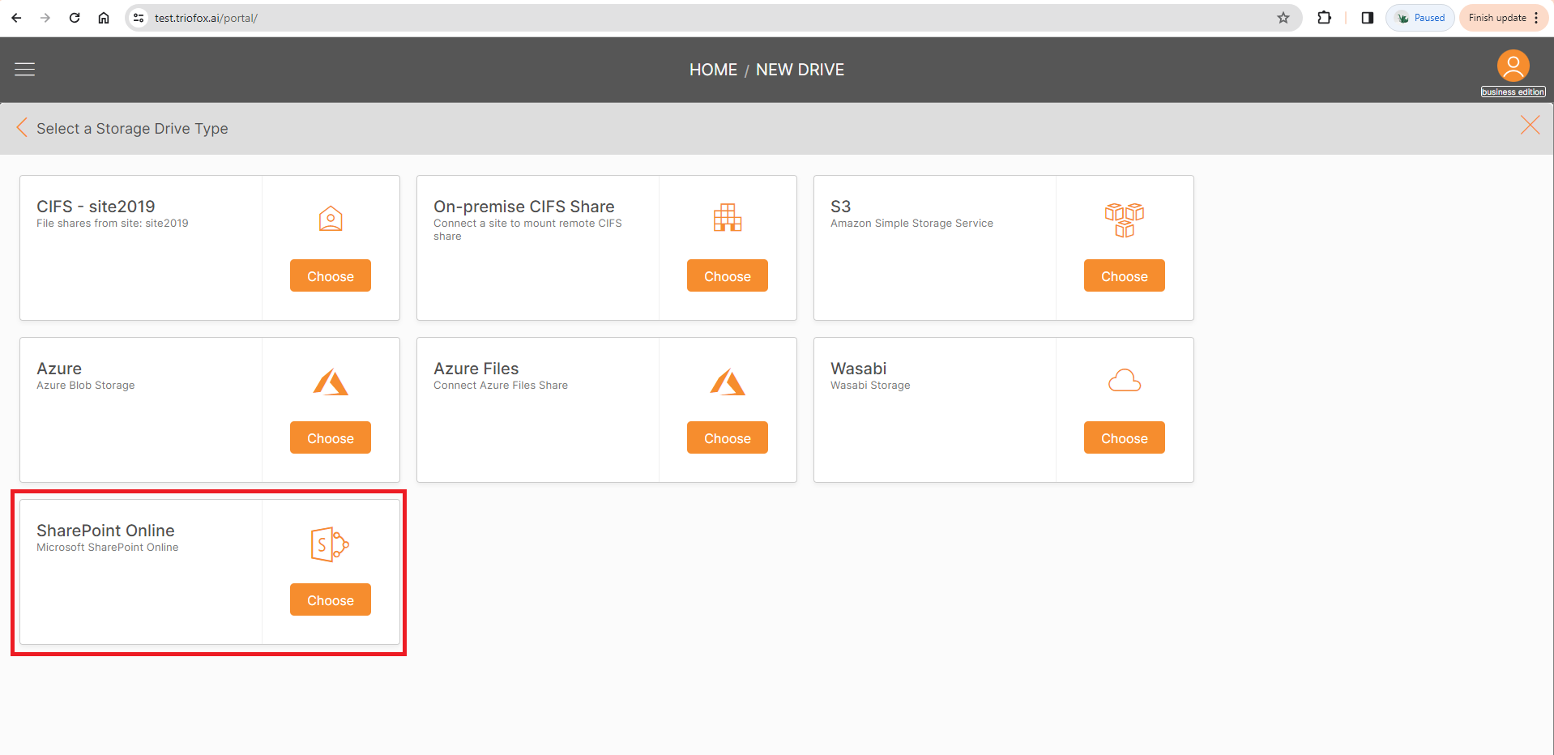Viewport: 1554px width, 755px height.
Task: Click the NEW DRIVE breadcrumb
Action: 800,70
